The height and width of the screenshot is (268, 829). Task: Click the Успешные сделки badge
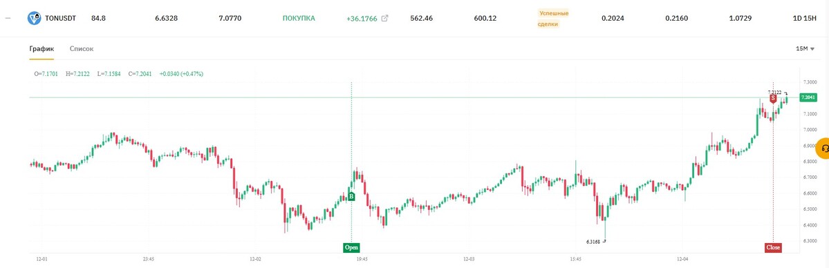[554, 19]
